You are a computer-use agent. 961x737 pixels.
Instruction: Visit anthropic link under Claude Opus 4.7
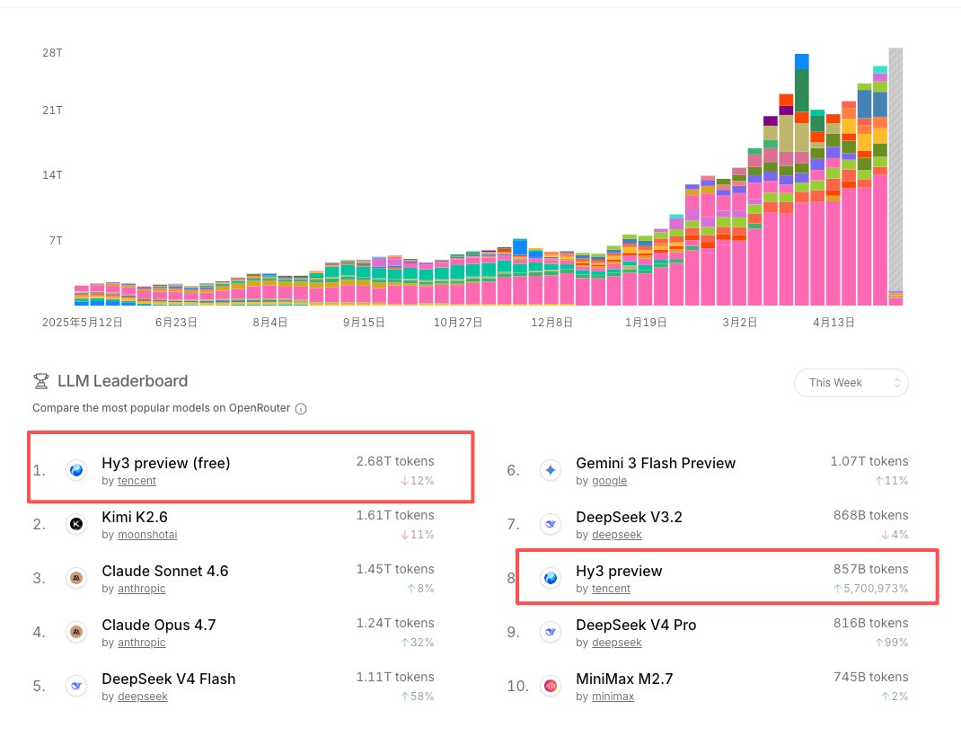(x=142, y=643)
